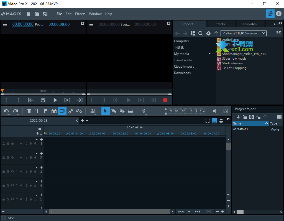Switch to storyboard view grid icon
The height and width of the screenshot is (221, 284).
[208, 121]
